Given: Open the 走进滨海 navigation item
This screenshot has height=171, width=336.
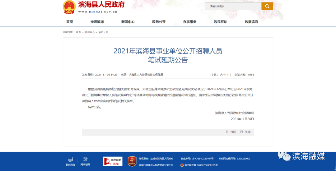Looking at the screenshot, I should click(97, 22).
